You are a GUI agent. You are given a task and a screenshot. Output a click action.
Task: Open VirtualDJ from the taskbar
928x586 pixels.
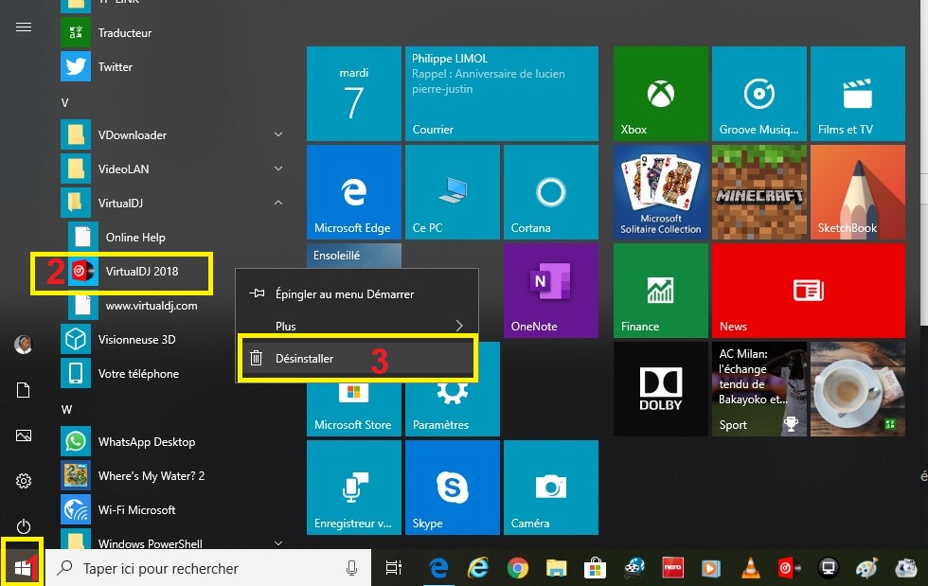[790, 568]
